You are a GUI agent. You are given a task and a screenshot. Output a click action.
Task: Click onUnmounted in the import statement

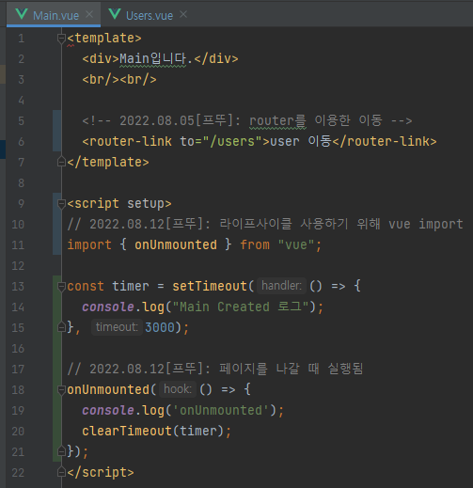click(176, 244)
